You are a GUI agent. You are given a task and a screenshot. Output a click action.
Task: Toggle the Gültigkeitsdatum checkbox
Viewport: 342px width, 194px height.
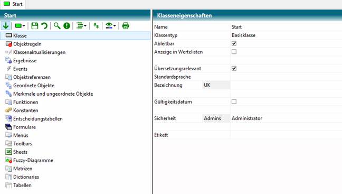pyautogui.click(x=234, y=101)
